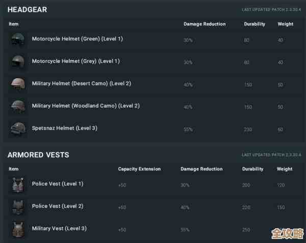Sort headgear by Durability column
Viewport: 306px width, 243px height.
[254, 24]
